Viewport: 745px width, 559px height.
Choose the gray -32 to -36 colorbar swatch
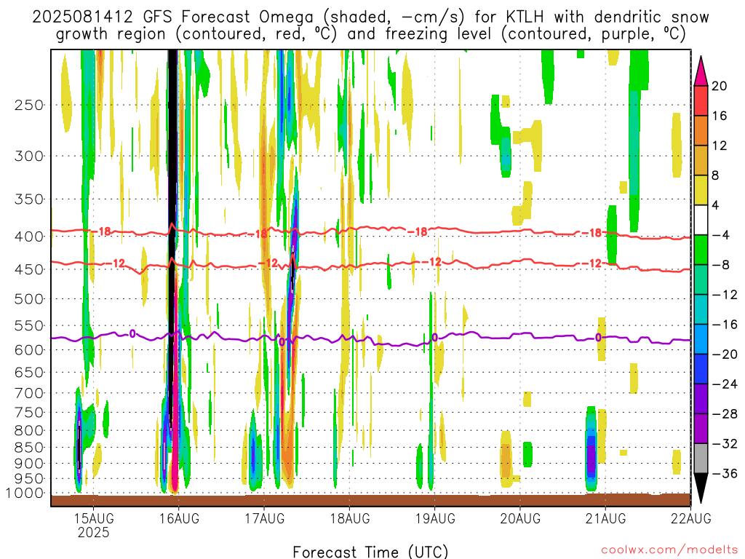[x=701, y=459]
